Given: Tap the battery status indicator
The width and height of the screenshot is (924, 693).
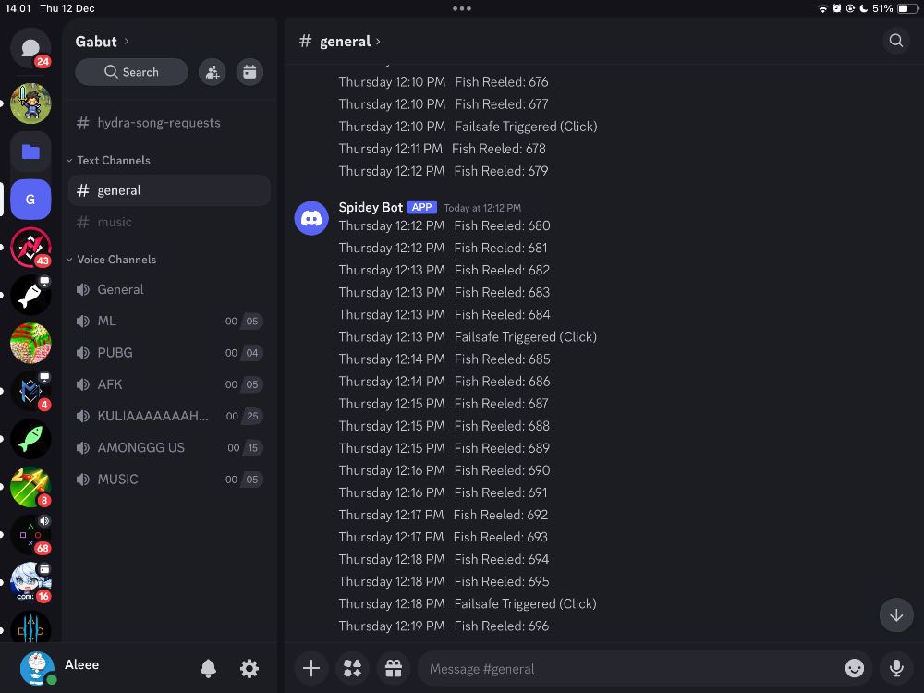Looking at the screenshot, I should [x=908, y=9].
